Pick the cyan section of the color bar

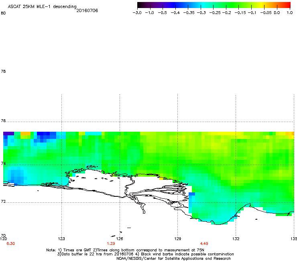click(x=203, y=5)
